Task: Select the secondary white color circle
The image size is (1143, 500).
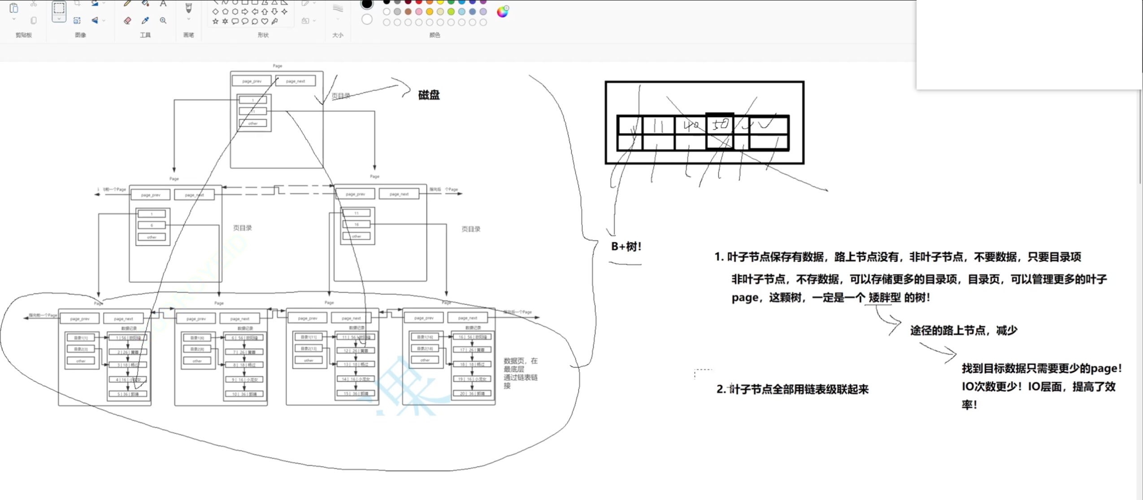Action: [367, 20]
